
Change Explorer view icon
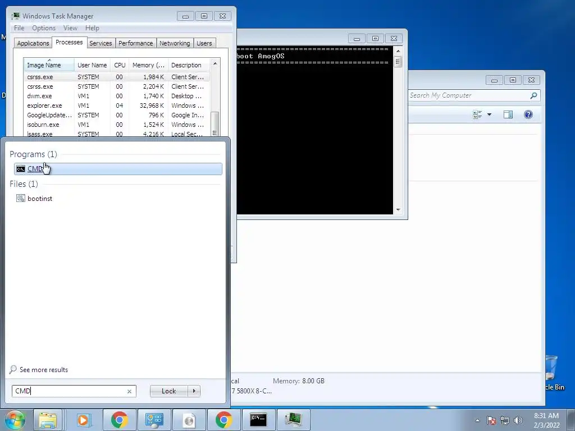click(x=477, y=114)
